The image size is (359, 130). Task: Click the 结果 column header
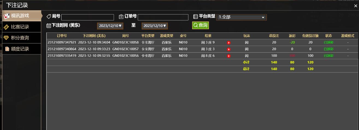208,36
